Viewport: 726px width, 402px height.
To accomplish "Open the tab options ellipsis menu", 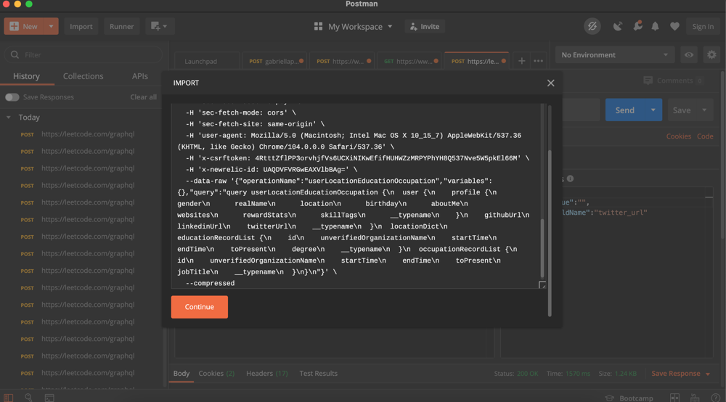I will pyautogui.click(x=538, y=61).
